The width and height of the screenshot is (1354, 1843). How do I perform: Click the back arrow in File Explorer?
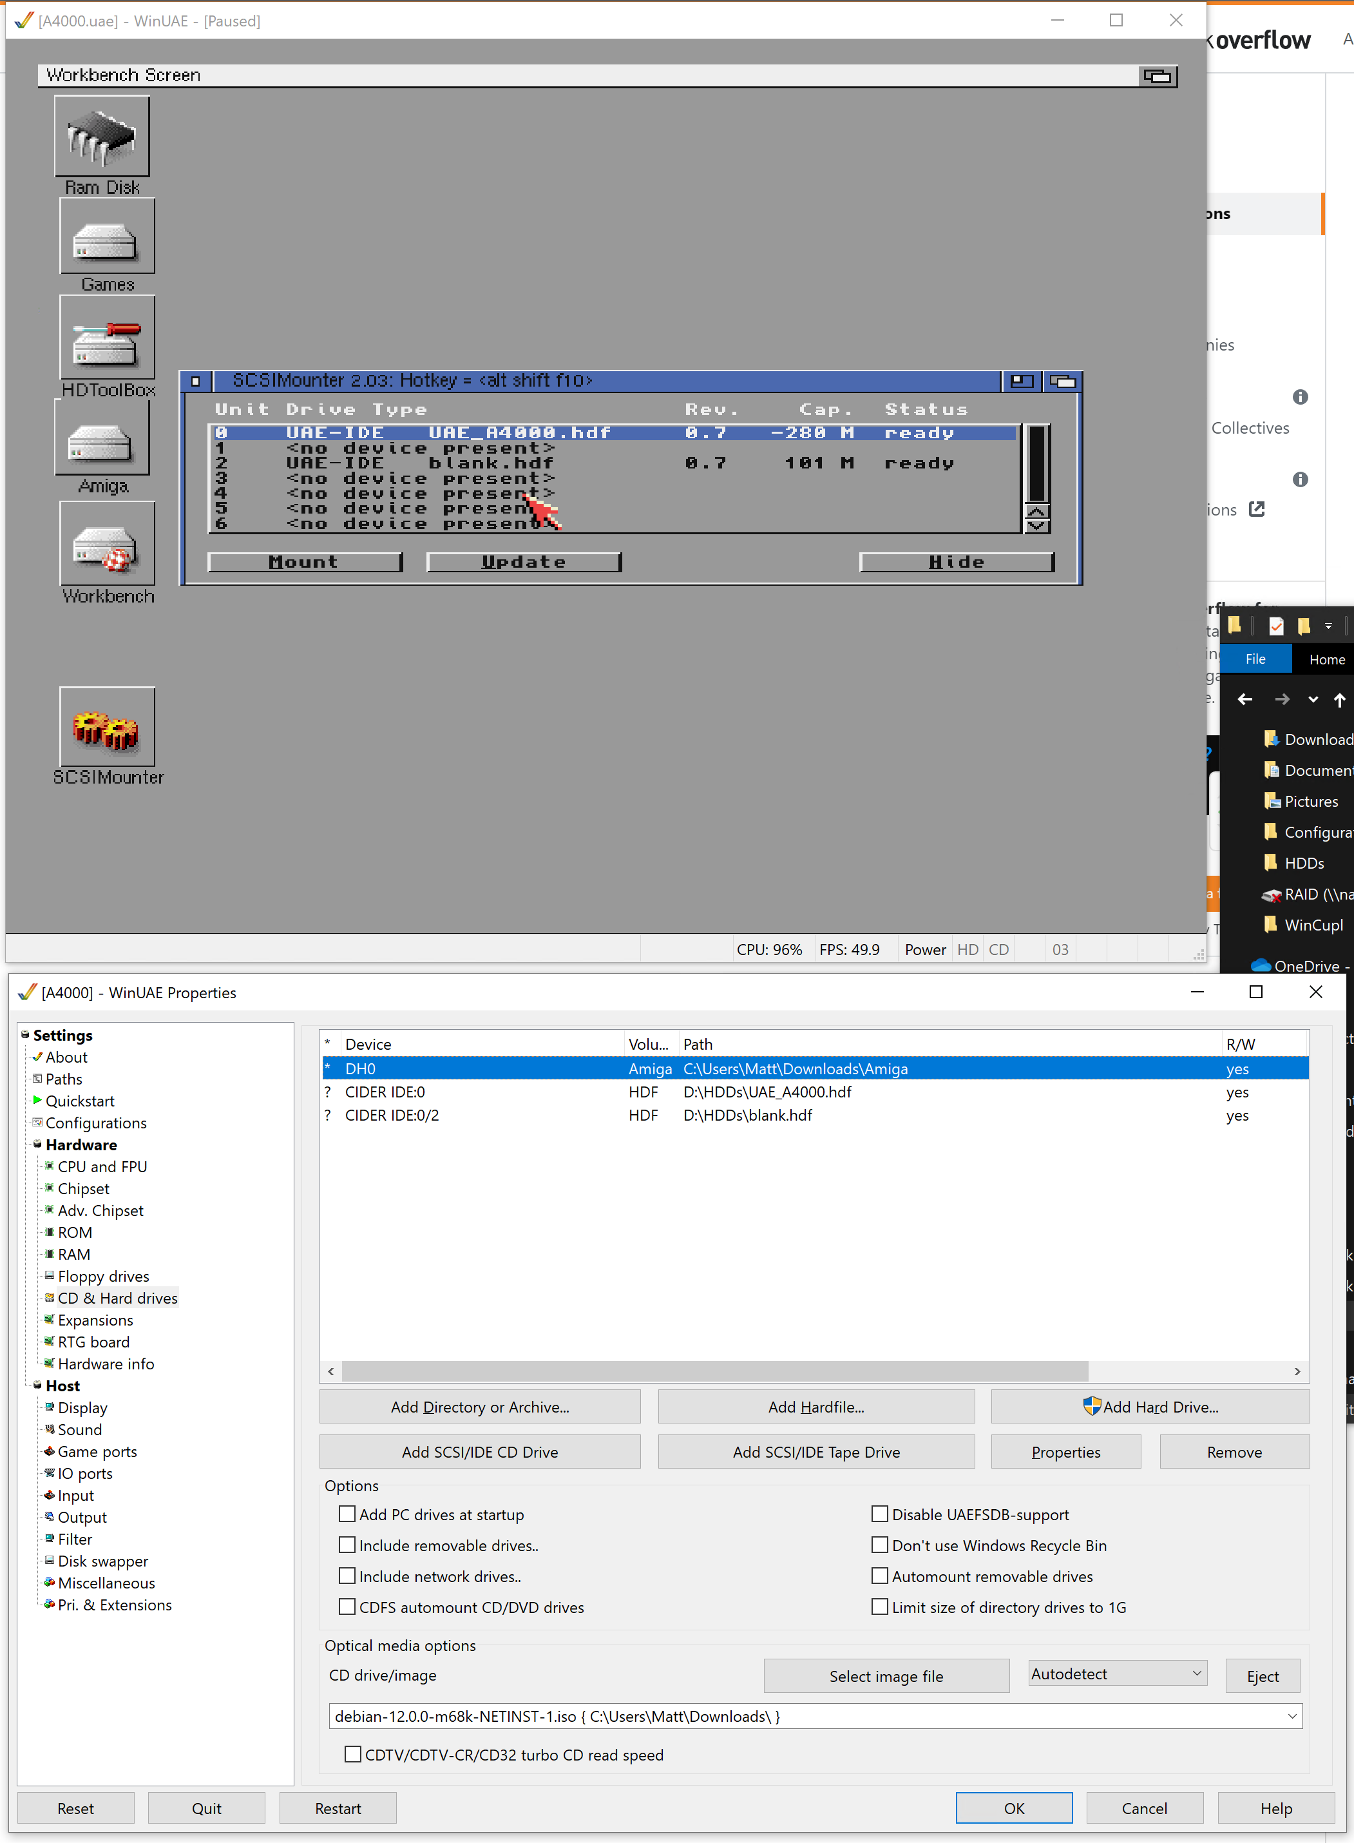[1245, 699]
